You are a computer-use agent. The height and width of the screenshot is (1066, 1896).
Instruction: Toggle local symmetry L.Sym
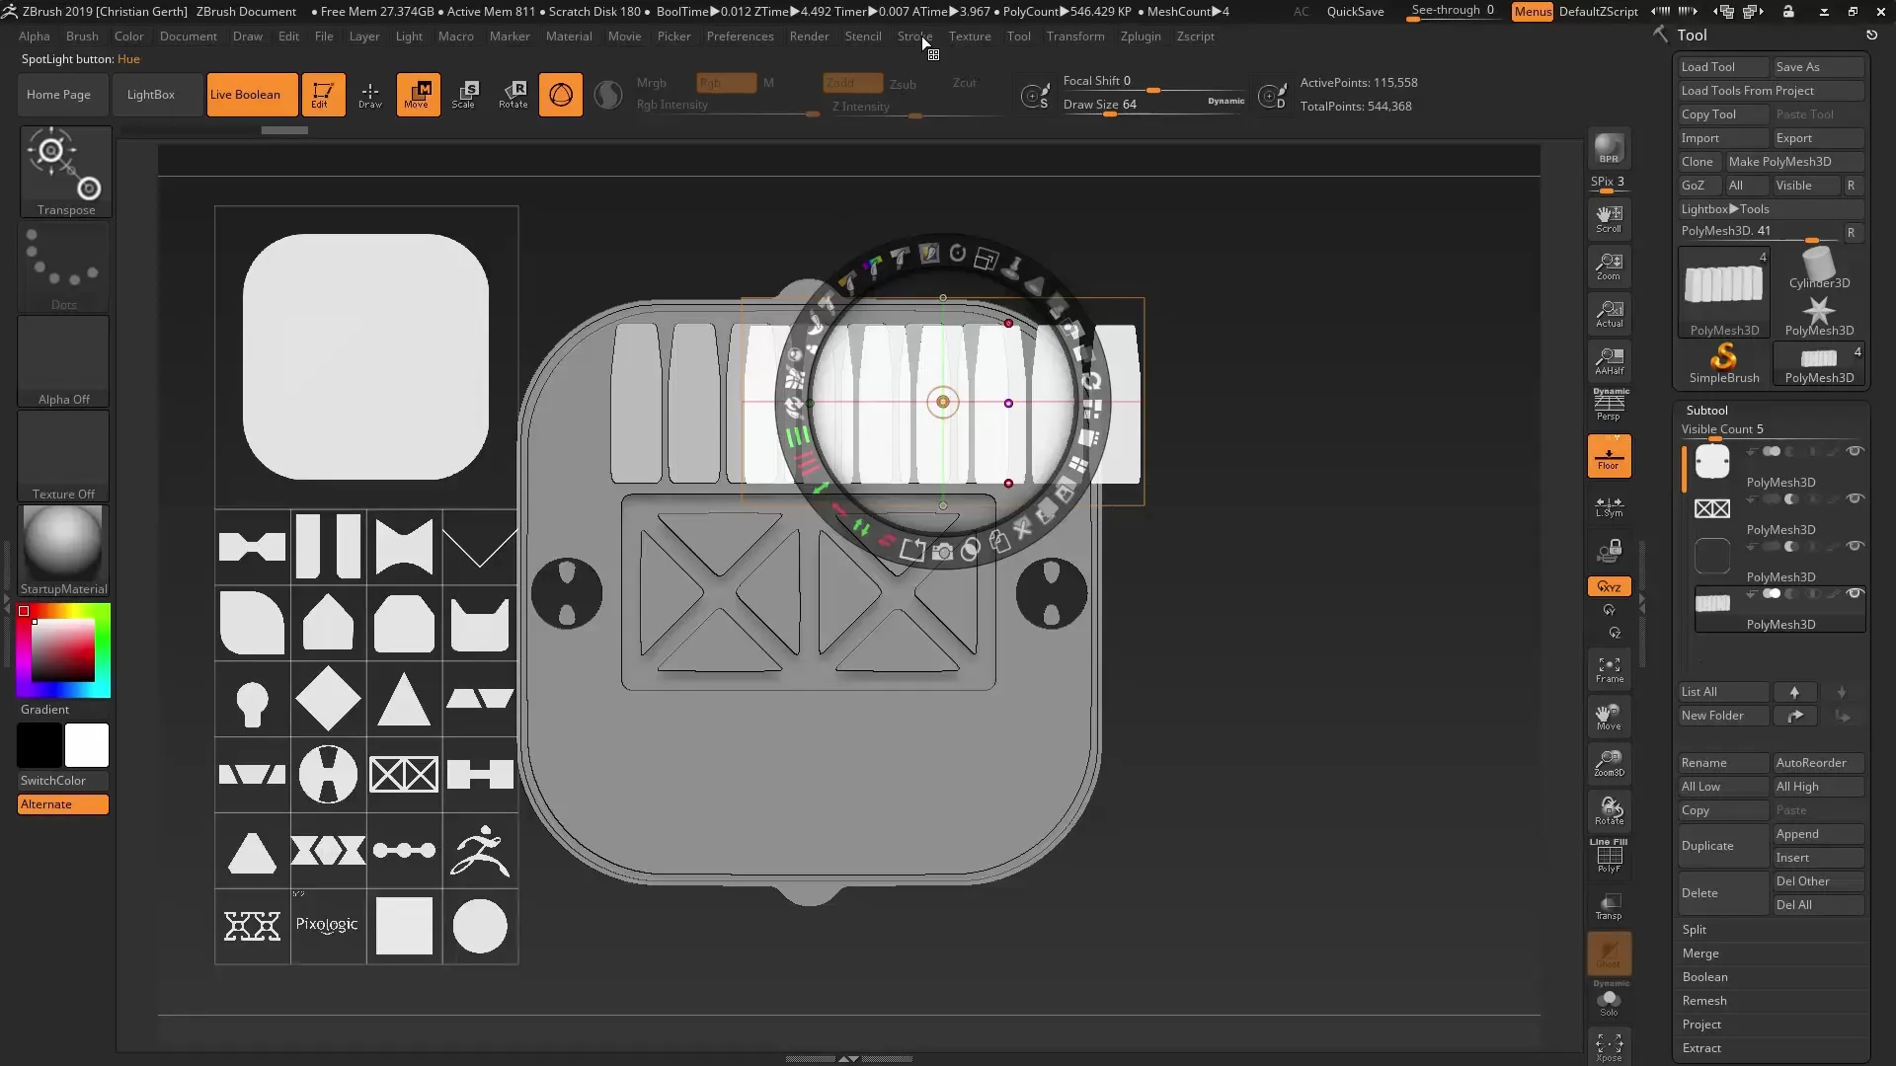tap(1609, 507)
